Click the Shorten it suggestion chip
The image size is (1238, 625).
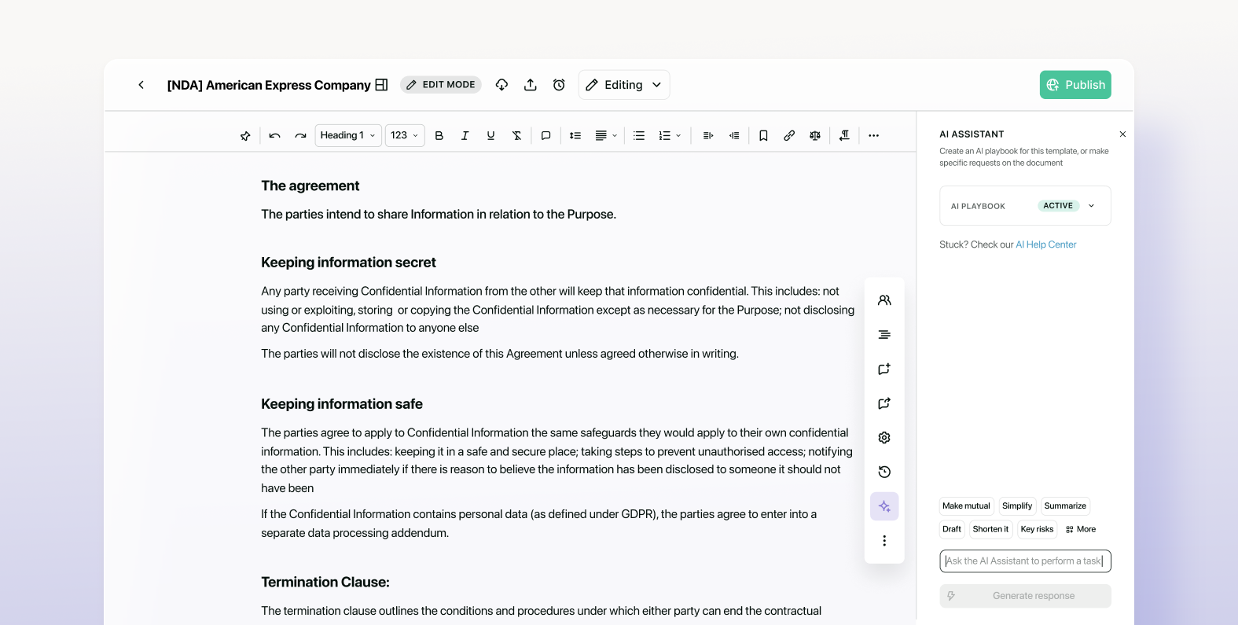[x=990, y=529]
